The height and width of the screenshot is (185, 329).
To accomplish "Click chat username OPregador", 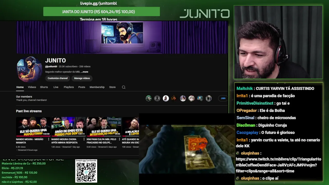I will click(x=246, y=110).
